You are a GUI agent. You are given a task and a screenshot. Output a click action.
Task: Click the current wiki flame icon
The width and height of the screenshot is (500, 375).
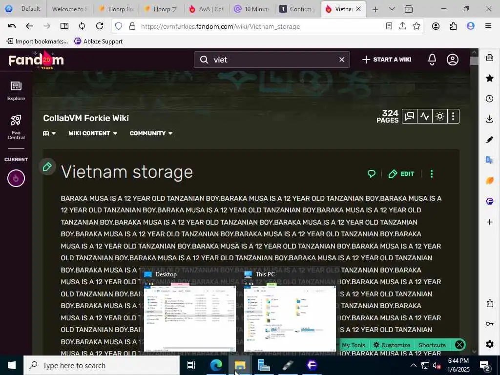pos(16,178)
